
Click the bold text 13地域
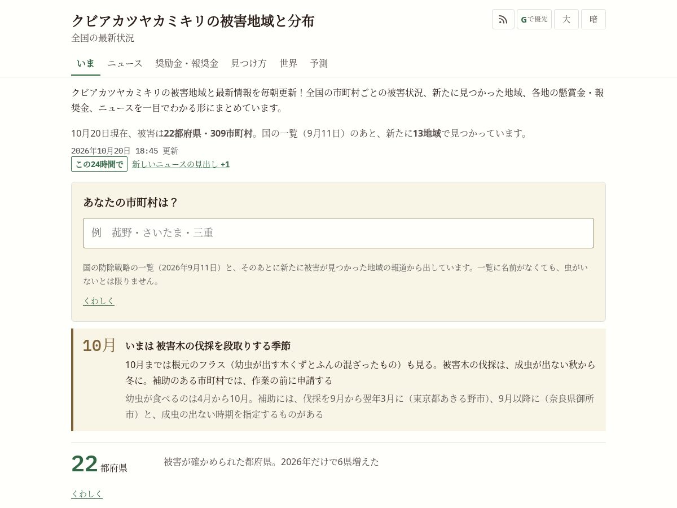[x=427, y=134]
